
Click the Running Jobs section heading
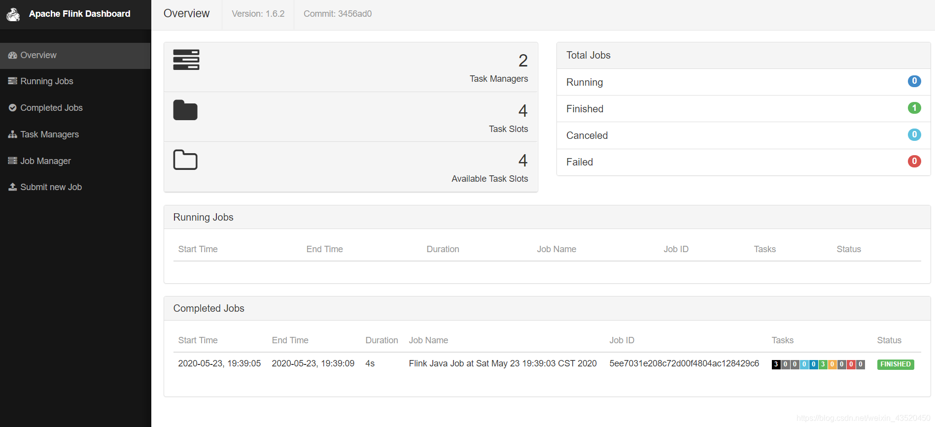click(x=203, y=217)
